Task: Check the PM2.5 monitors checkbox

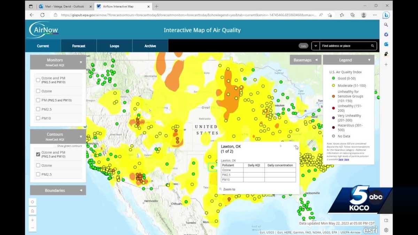Action: click(x=38, y=109)
